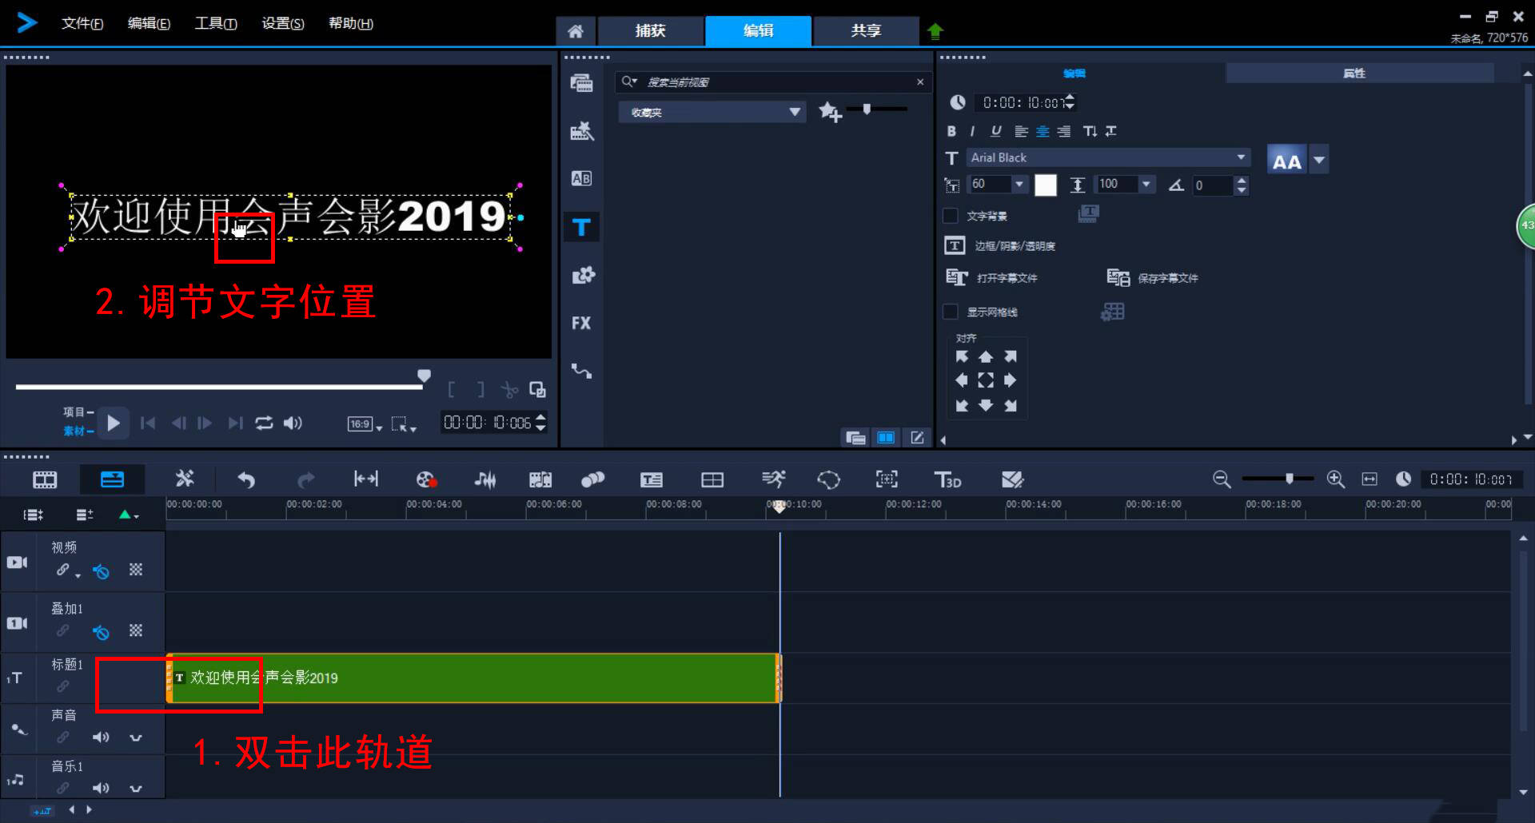
Task: Play the preview with play button
Action: (114, 423)
